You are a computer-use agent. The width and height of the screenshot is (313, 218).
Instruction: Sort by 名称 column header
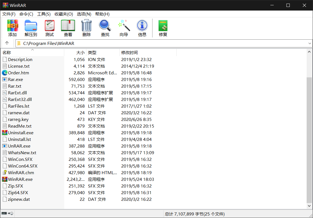point(33,52)
